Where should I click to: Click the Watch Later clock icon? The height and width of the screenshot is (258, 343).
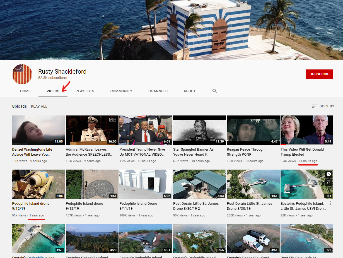pyautogui.click(x=329, y=174)
